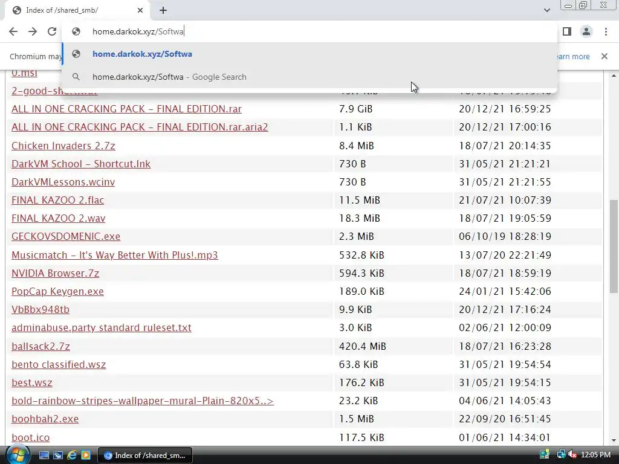Viewport: 619px width, 464px height.
Task: Reload the page with the refresh icon
Action: point(52,31)
